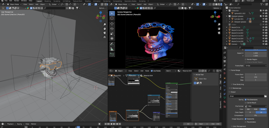
Task: Select the Rotate tool in camera viewport
Action: click(x=112, y=29)
